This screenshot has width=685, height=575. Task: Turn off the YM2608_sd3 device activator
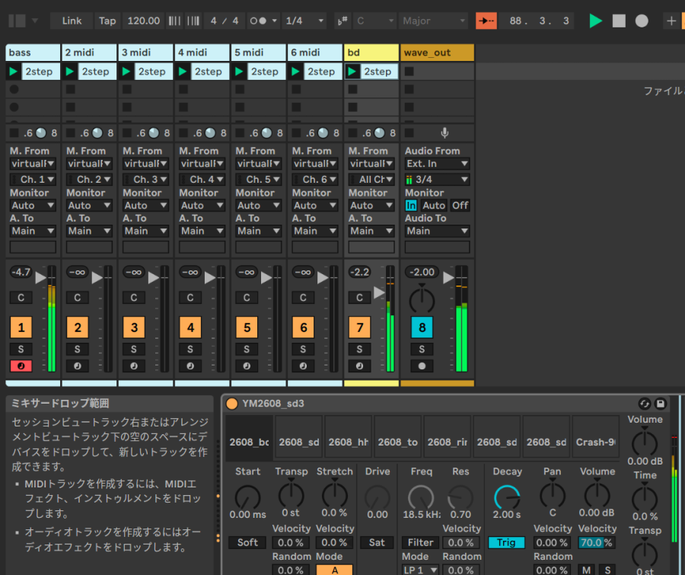click(231, 403)
